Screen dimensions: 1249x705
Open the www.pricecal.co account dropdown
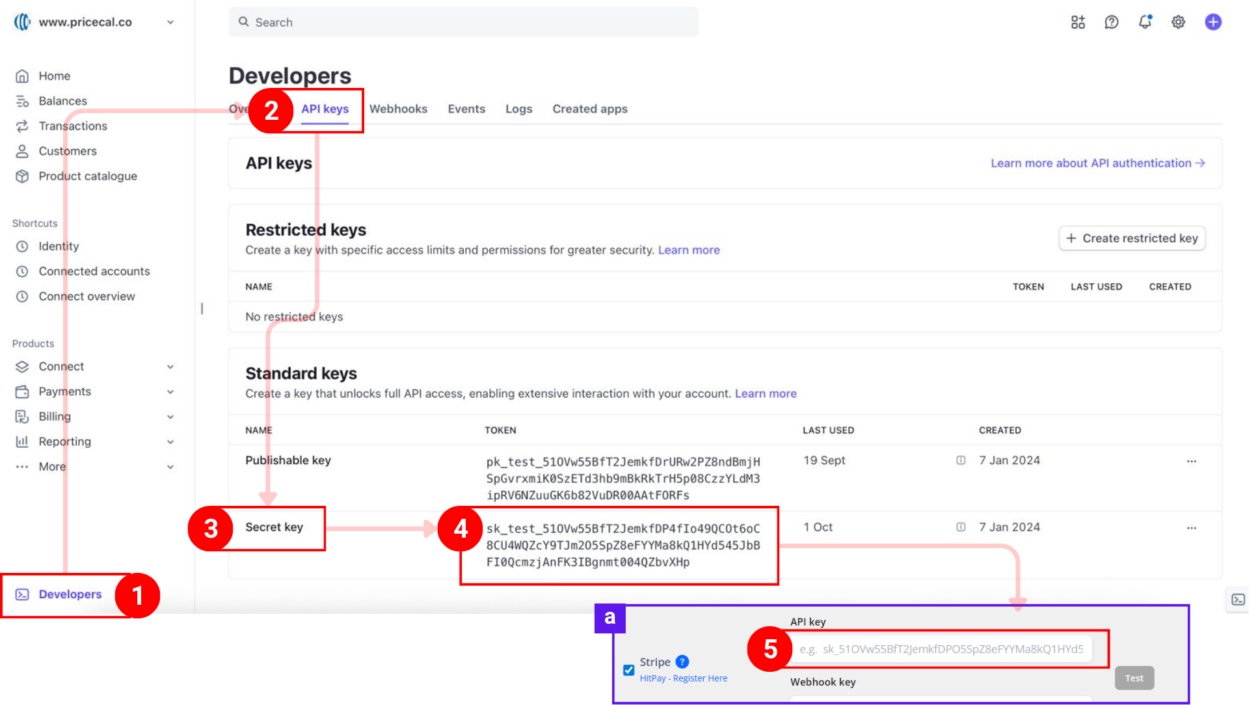pyautogui.click(x=170, y=22)
